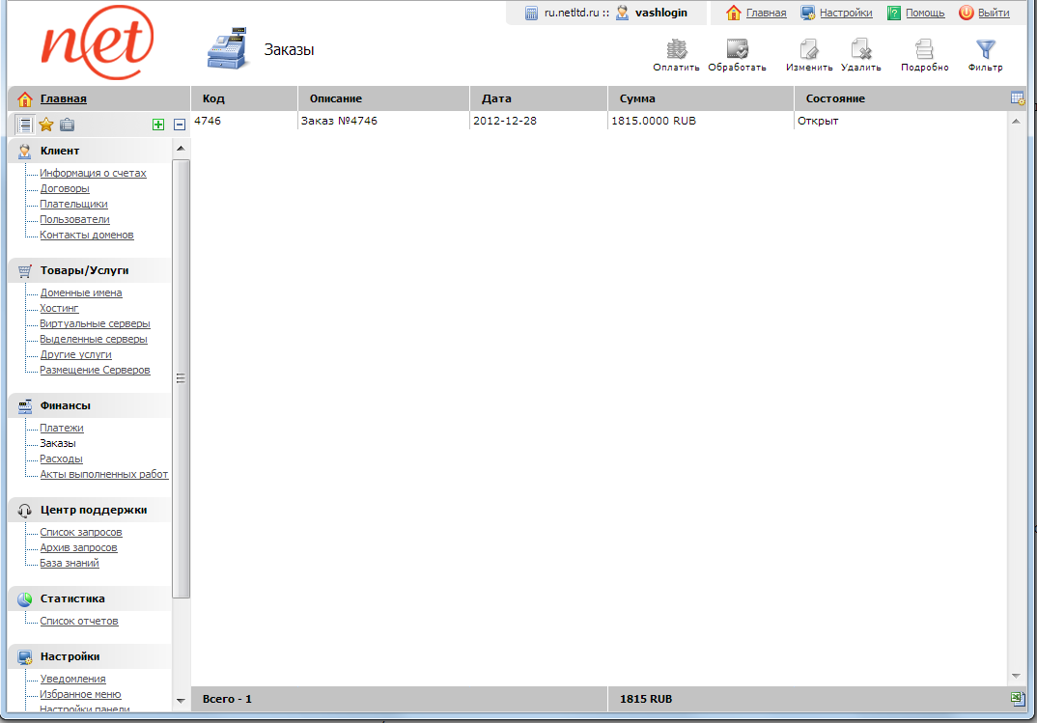This screenshot has height=723, width=1037.
Task: Click the Выйти logout link
Action: 993,13
